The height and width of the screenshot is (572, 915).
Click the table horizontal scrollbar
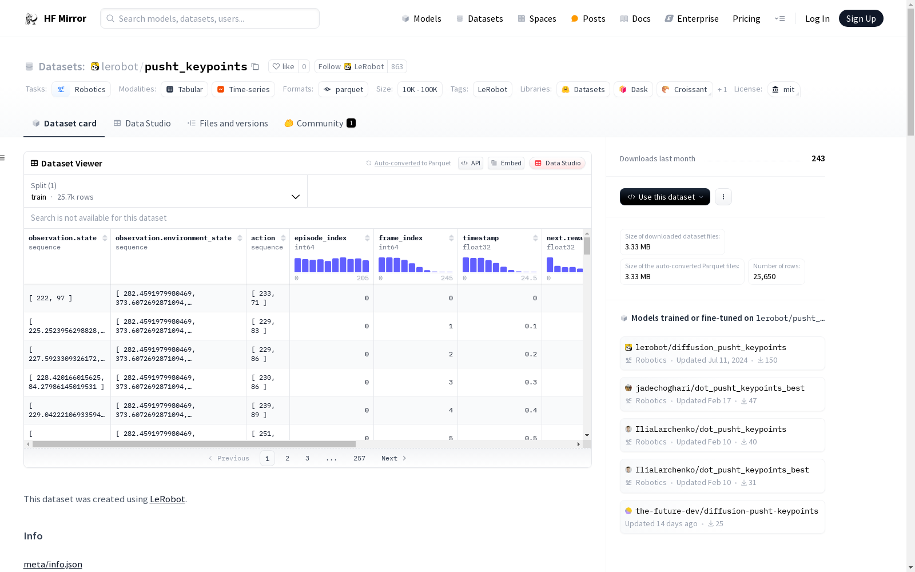tap(194, 444)
